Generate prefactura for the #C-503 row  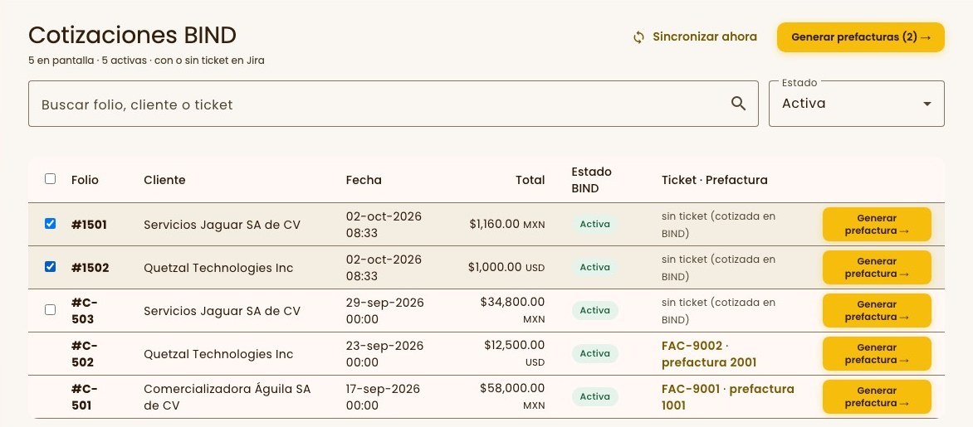pos(877,310)
